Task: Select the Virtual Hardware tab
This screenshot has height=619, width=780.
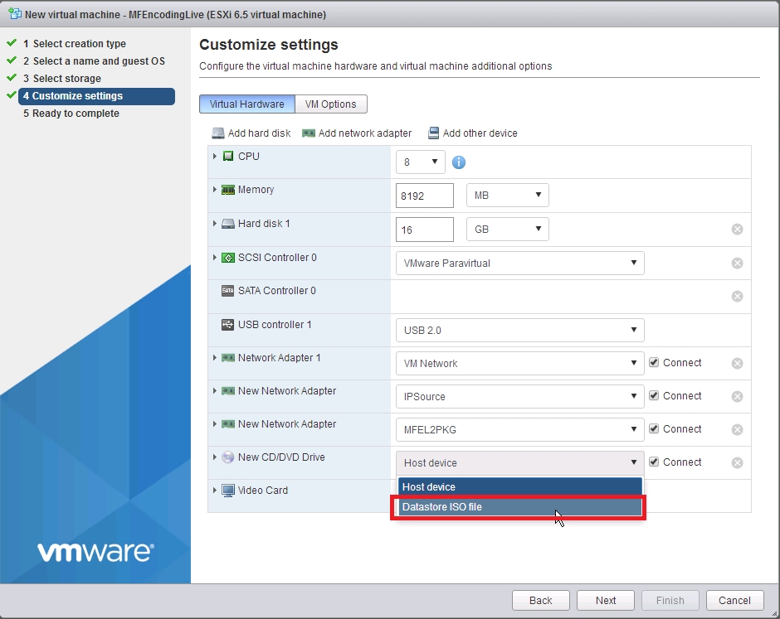Action: tap(246, 104)
